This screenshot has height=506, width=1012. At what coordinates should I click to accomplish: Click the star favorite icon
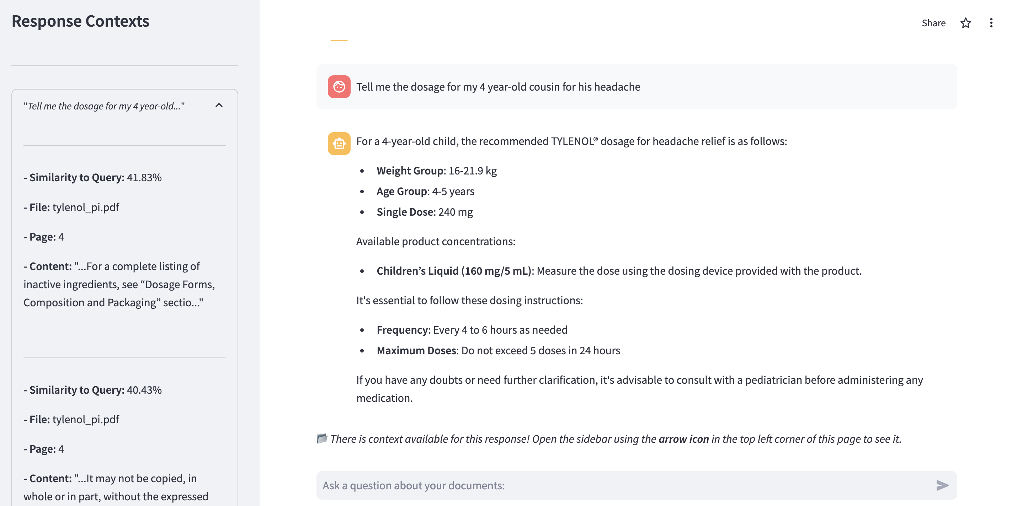966,23
